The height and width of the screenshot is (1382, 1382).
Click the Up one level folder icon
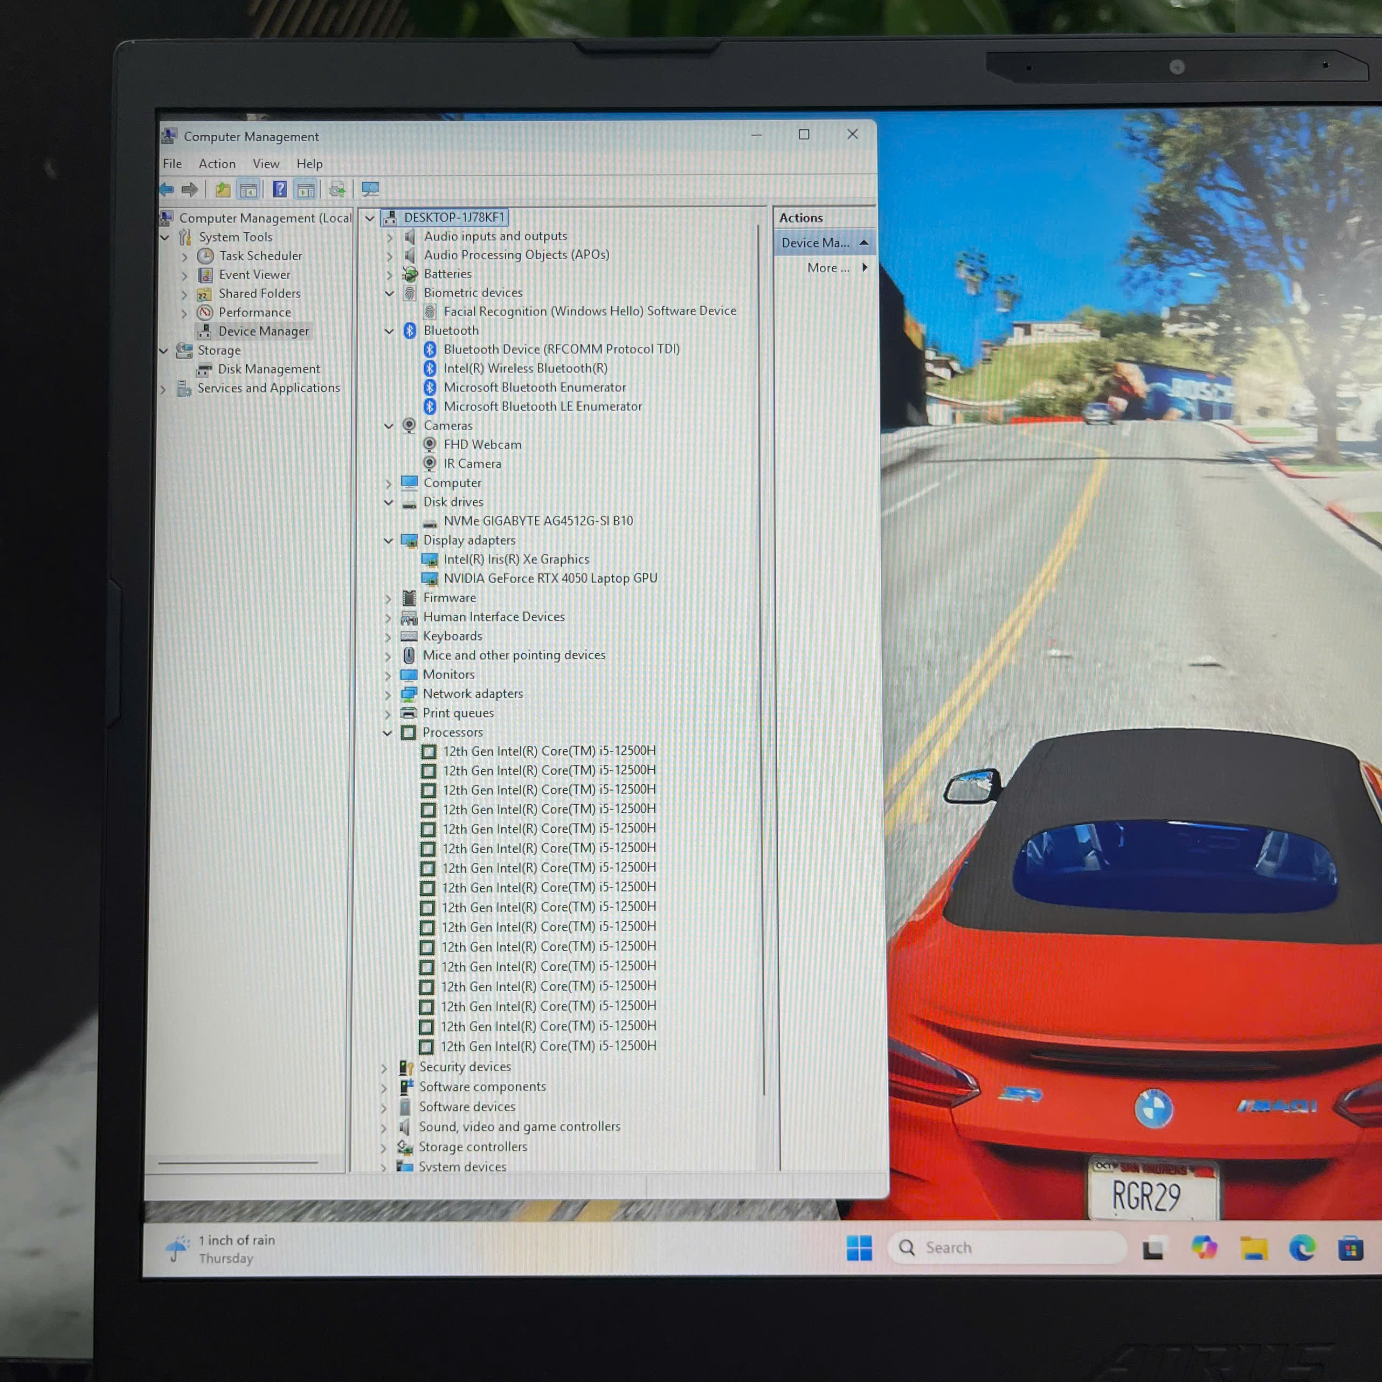pyautogui.click(x=223, y=190)
